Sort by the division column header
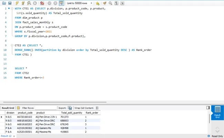224x138 pixels. pos(10,113)
